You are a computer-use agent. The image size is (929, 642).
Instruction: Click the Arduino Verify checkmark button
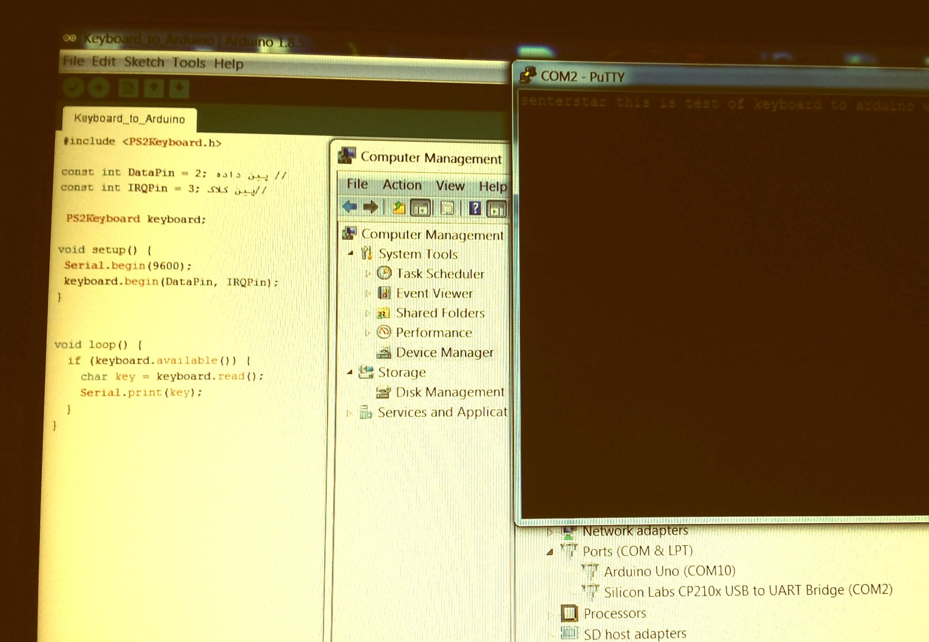(73, 87)
